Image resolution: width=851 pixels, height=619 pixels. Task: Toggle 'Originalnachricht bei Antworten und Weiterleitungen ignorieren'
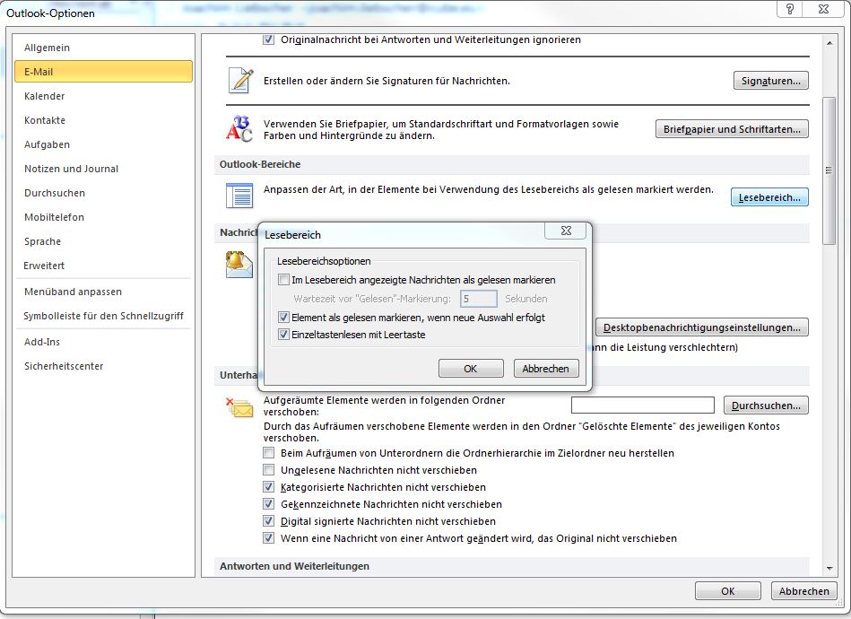pyautogui.click(x=268, y=39)
